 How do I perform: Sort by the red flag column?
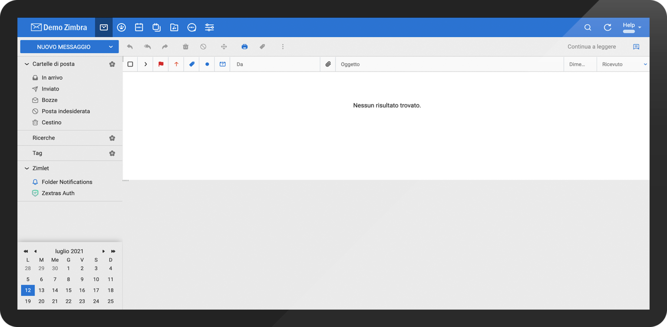point(161,64)
